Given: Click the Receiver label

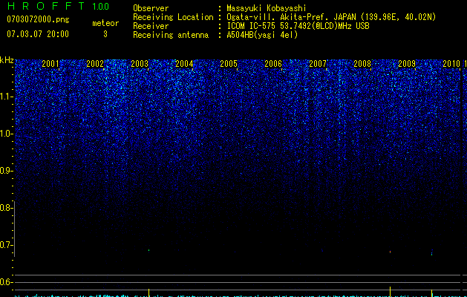Looking at the screenshot, I should [151, 26].
